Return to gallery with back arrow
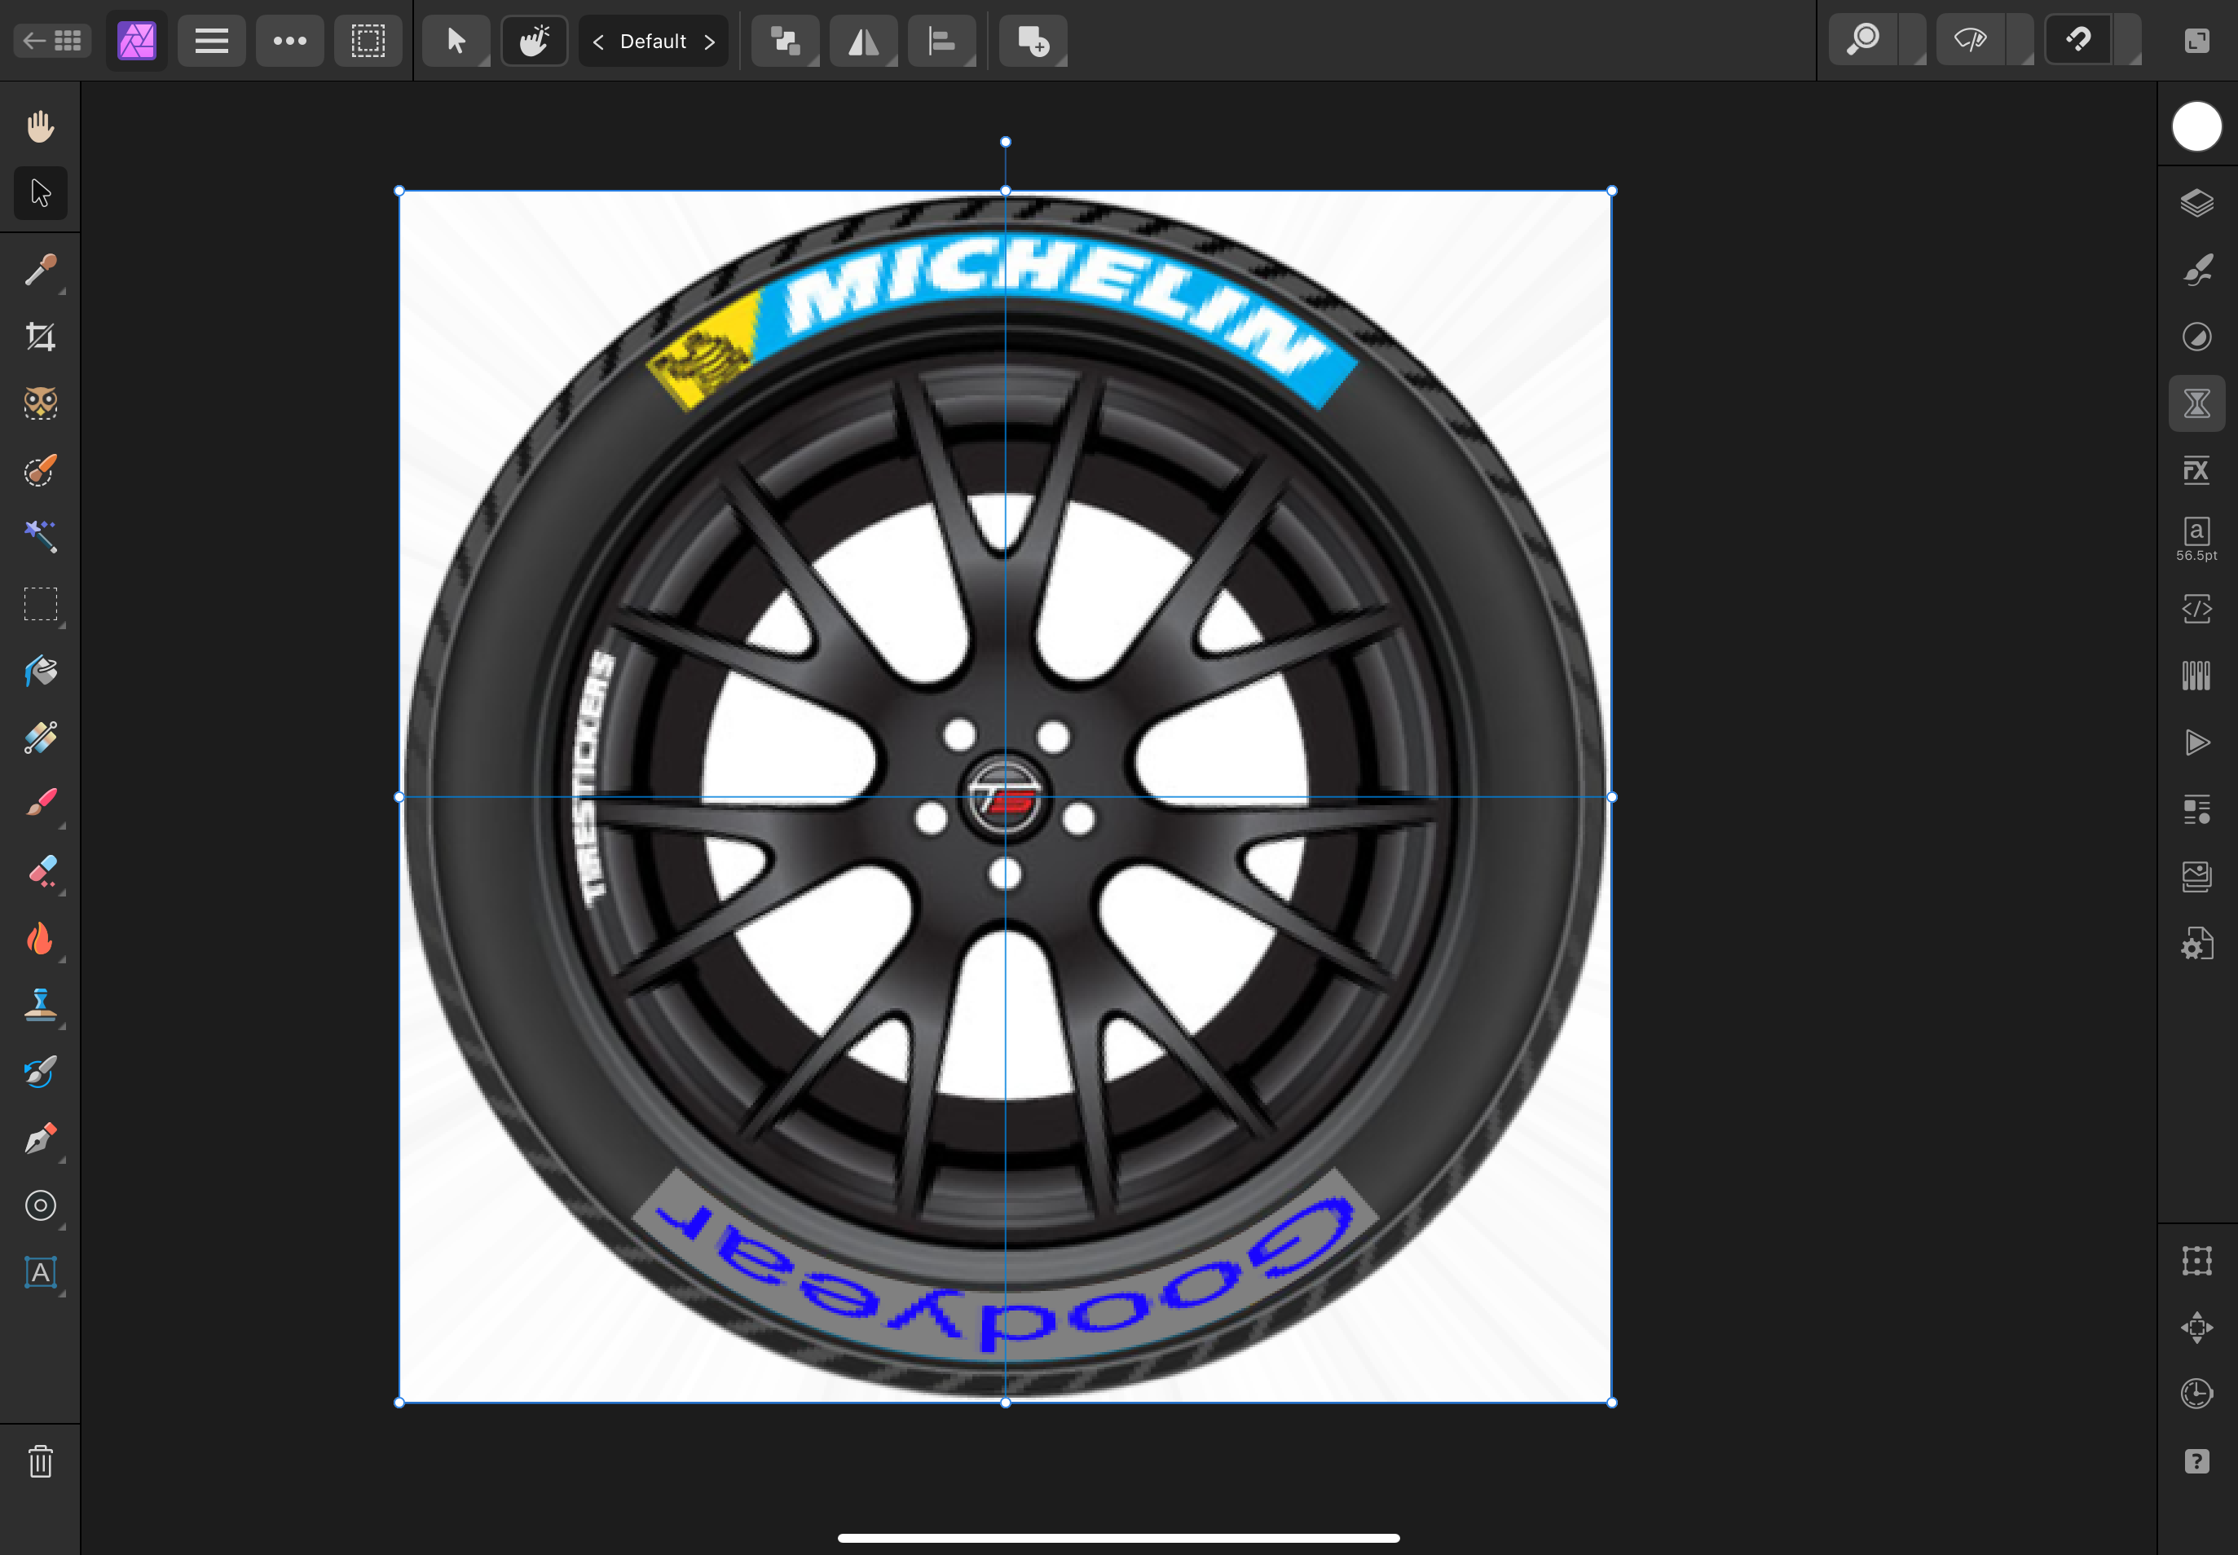Image resolution: width=2238 pixels, height=1555 pixels. click(53, 41)
